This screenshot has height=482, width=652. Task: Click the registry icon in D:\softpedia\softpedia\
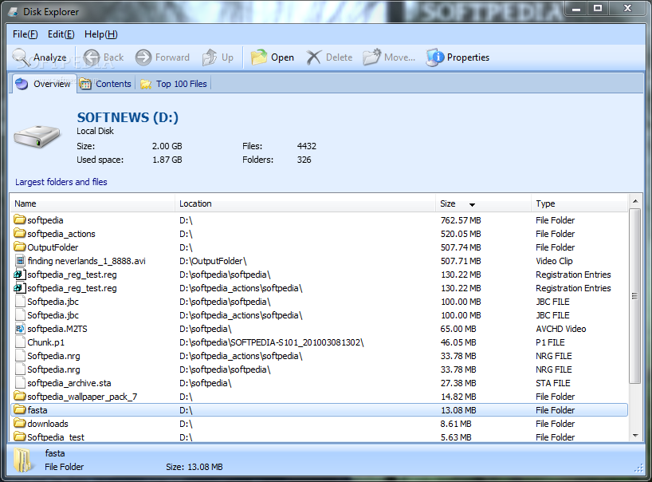pyautogui.click(x=20, y=275)
